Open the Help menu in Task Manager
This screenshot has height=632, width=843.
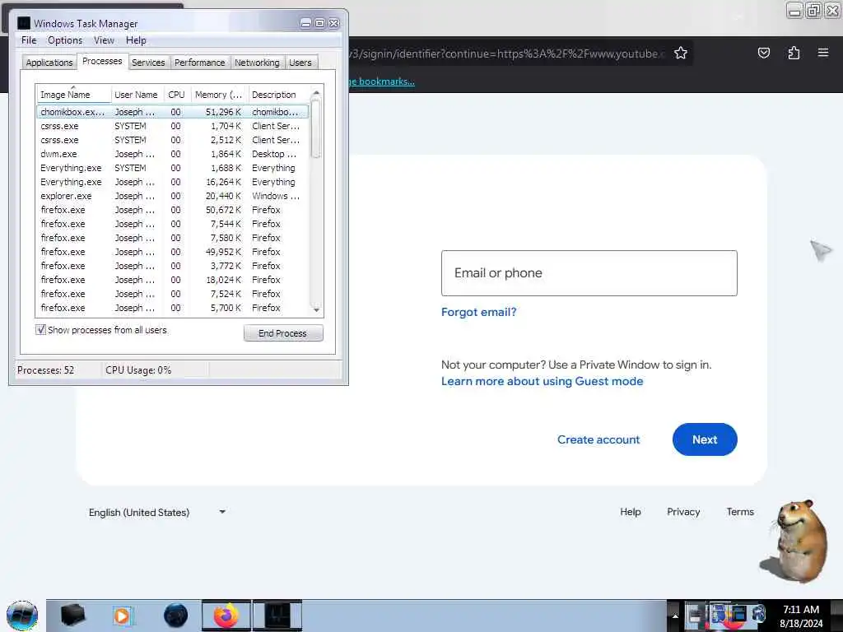[x=136, y=40]
